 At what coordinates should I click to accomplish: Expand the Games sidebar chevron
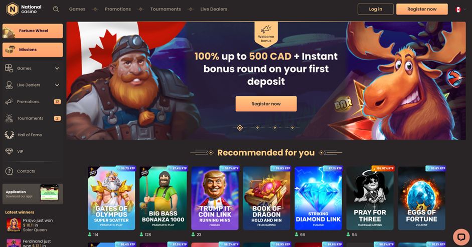click(57, 68)
